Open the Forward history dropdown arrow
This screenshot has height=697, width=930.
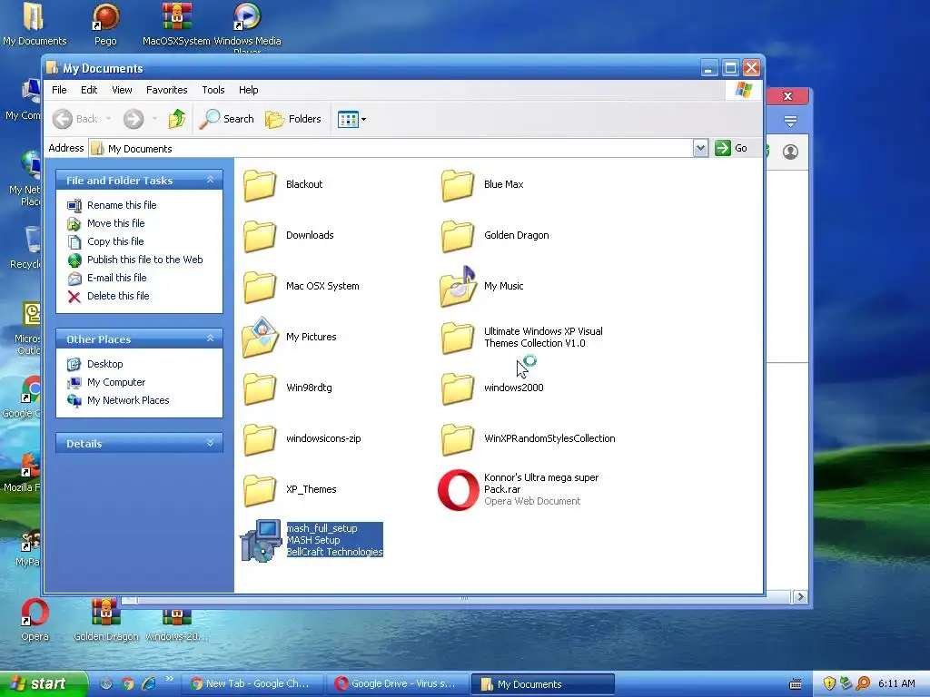click(154, 119)
